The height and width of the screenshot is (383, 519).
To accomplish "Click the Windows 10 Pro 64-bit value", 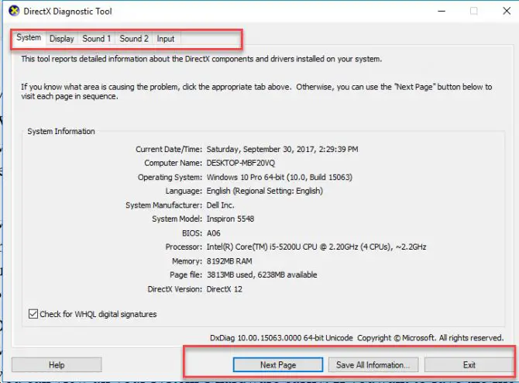I will (x=280, y=177).
